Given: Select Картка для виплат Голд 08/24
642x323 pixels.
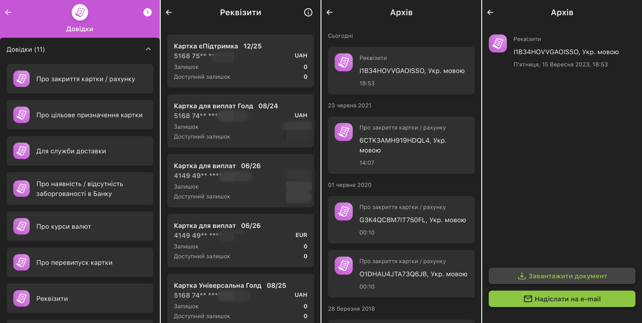Looking at the screenshot, I should pyautogui.click(x=240, y=121).
